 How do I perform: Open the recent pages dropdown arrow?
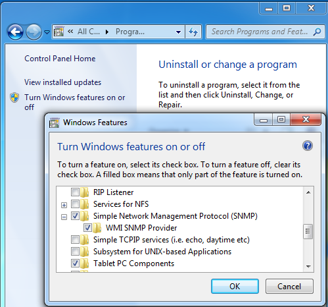(47, 32)
